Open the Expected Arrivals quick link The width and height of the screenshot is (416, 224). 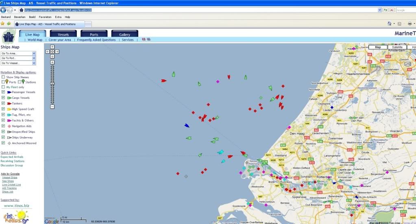[12, 157]
